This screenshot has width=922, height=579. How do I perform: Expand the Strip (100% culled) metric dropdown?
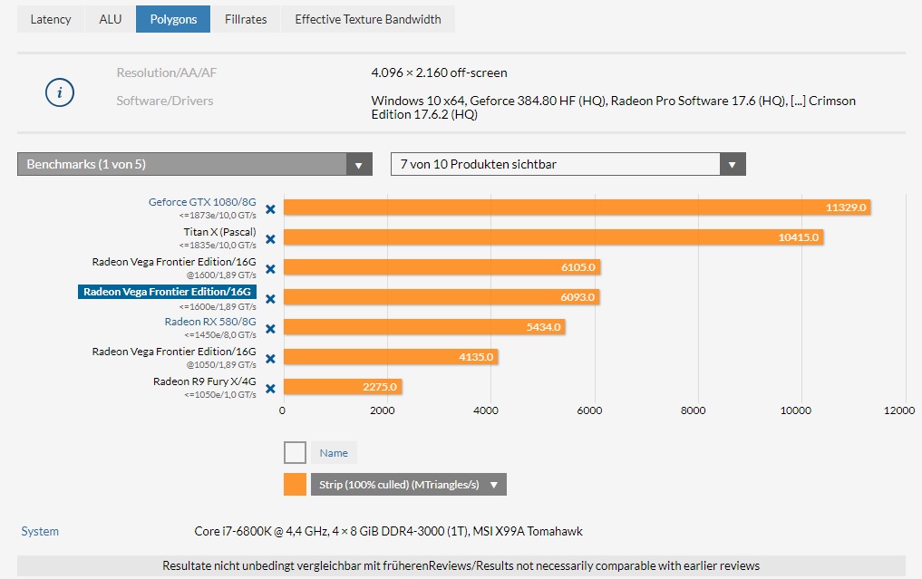click(409, 485)
